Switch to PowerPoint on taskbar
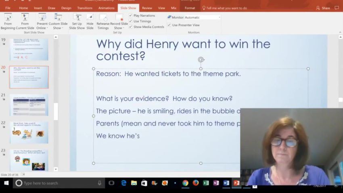Viewport: 343px width, 193px height. (x=236, y=183)
